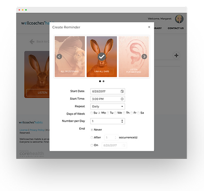Click the previous carousel arrow icon
Screen dimensions: 204x191
click(x=59, y=57)
